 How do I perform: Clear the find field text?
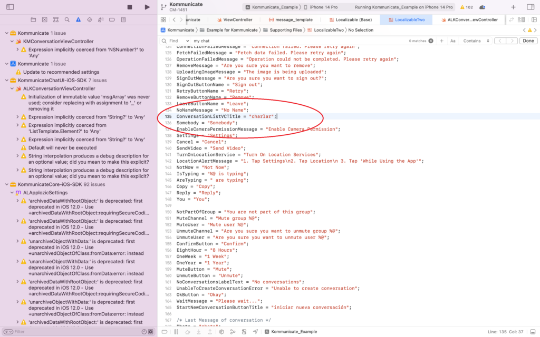pos(431,41)
